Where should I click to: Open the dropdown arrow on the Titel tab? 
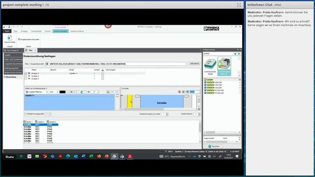click(35, 50)
